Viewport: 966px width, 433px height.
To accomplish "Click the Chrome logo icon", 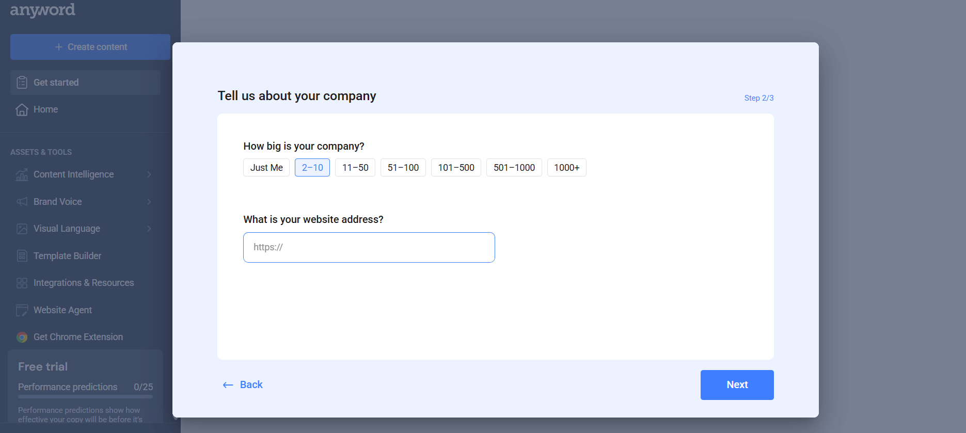I will (x=22, y=337).
